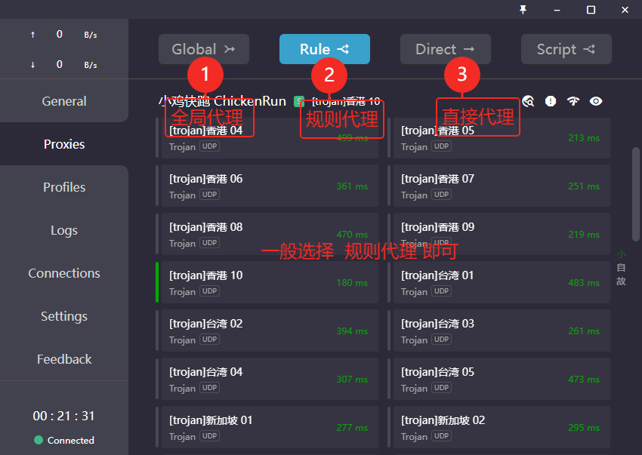
Task: Toggle visibility of proxy list with eye icon
Action: point(596,101)
